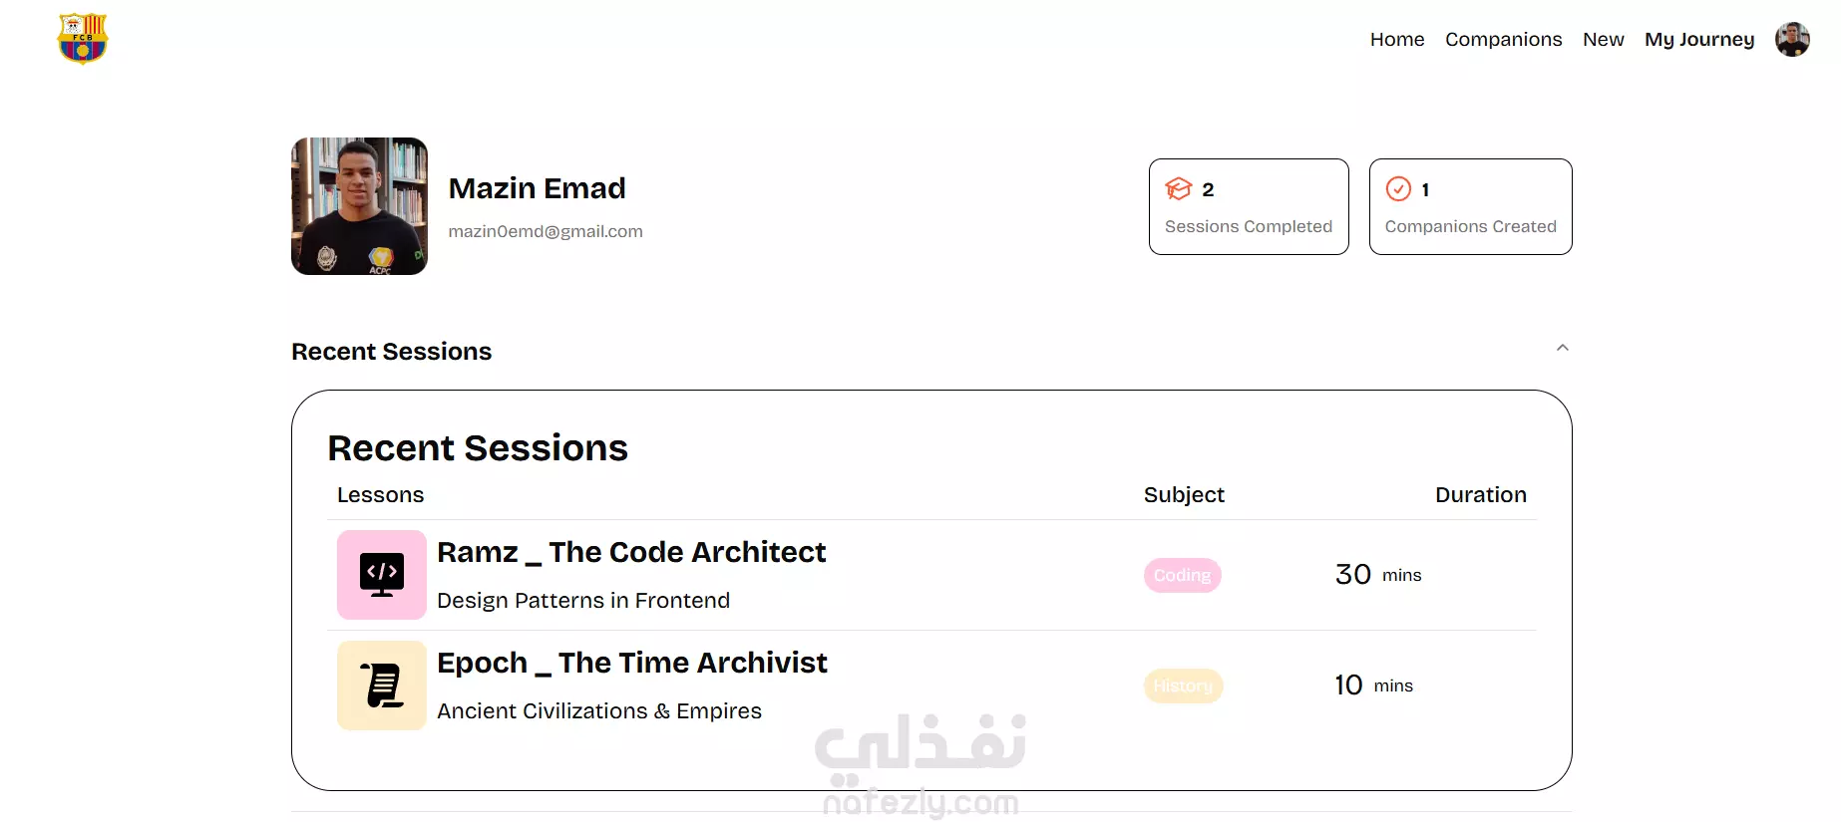Select the Sessions Completed stat card
1841x822 pixels.
pos(1249,207)
